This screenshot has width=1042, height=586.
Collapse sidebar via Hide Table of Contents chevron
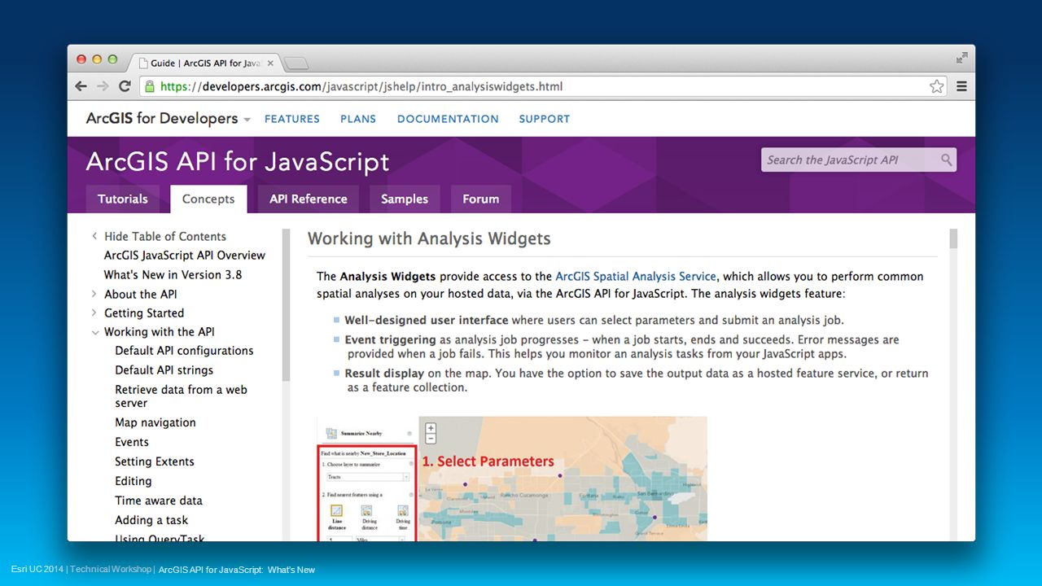click(94, 236)
